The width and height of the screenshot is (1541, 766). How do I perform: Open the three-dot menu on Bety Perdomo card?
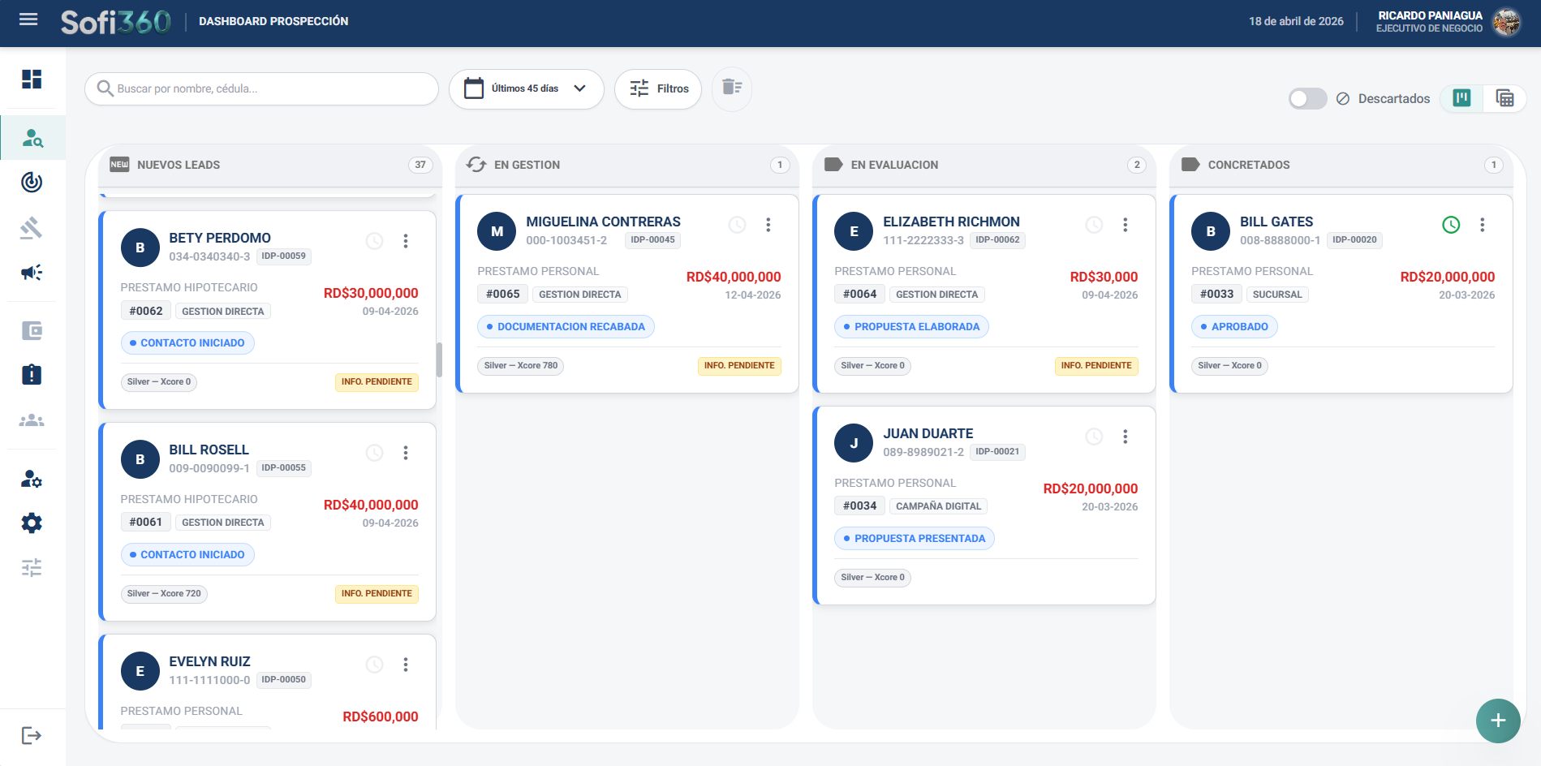point(406,241)
